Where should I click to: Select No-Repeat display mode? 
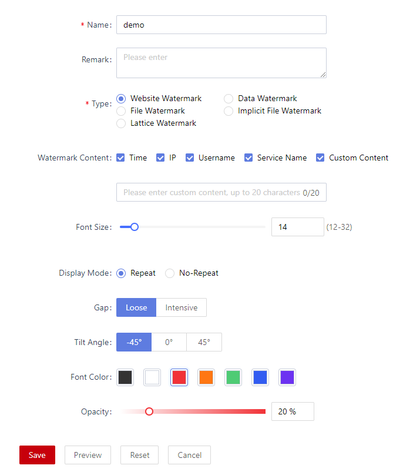coord(170,273)
